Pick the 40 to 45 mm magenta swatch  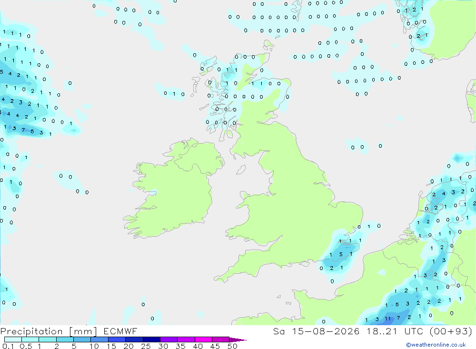[x=203, y=339]
